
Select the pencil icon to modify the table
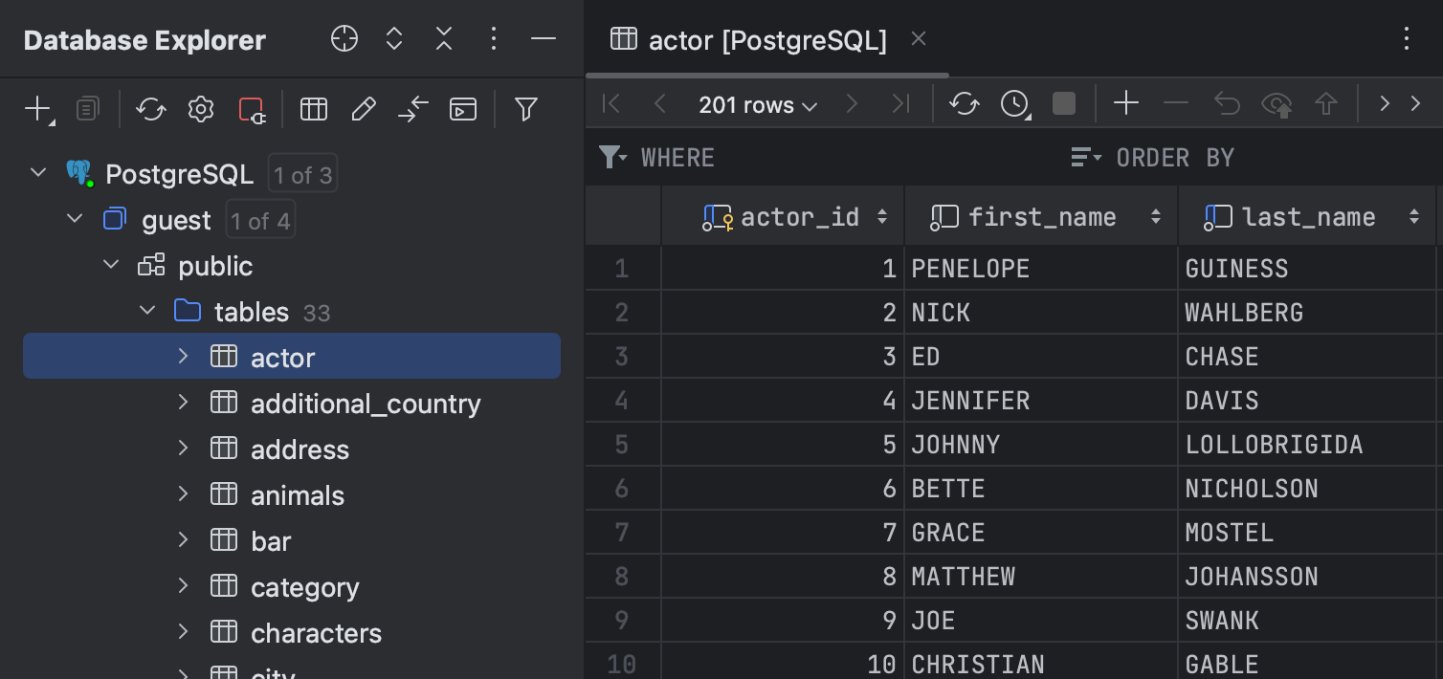(x=363, y=109)
